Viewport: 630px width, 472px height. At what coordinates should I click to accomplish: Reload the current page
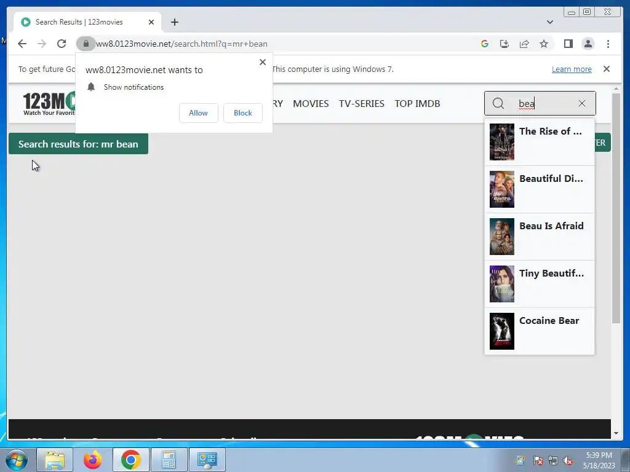[x=62, y=44]
